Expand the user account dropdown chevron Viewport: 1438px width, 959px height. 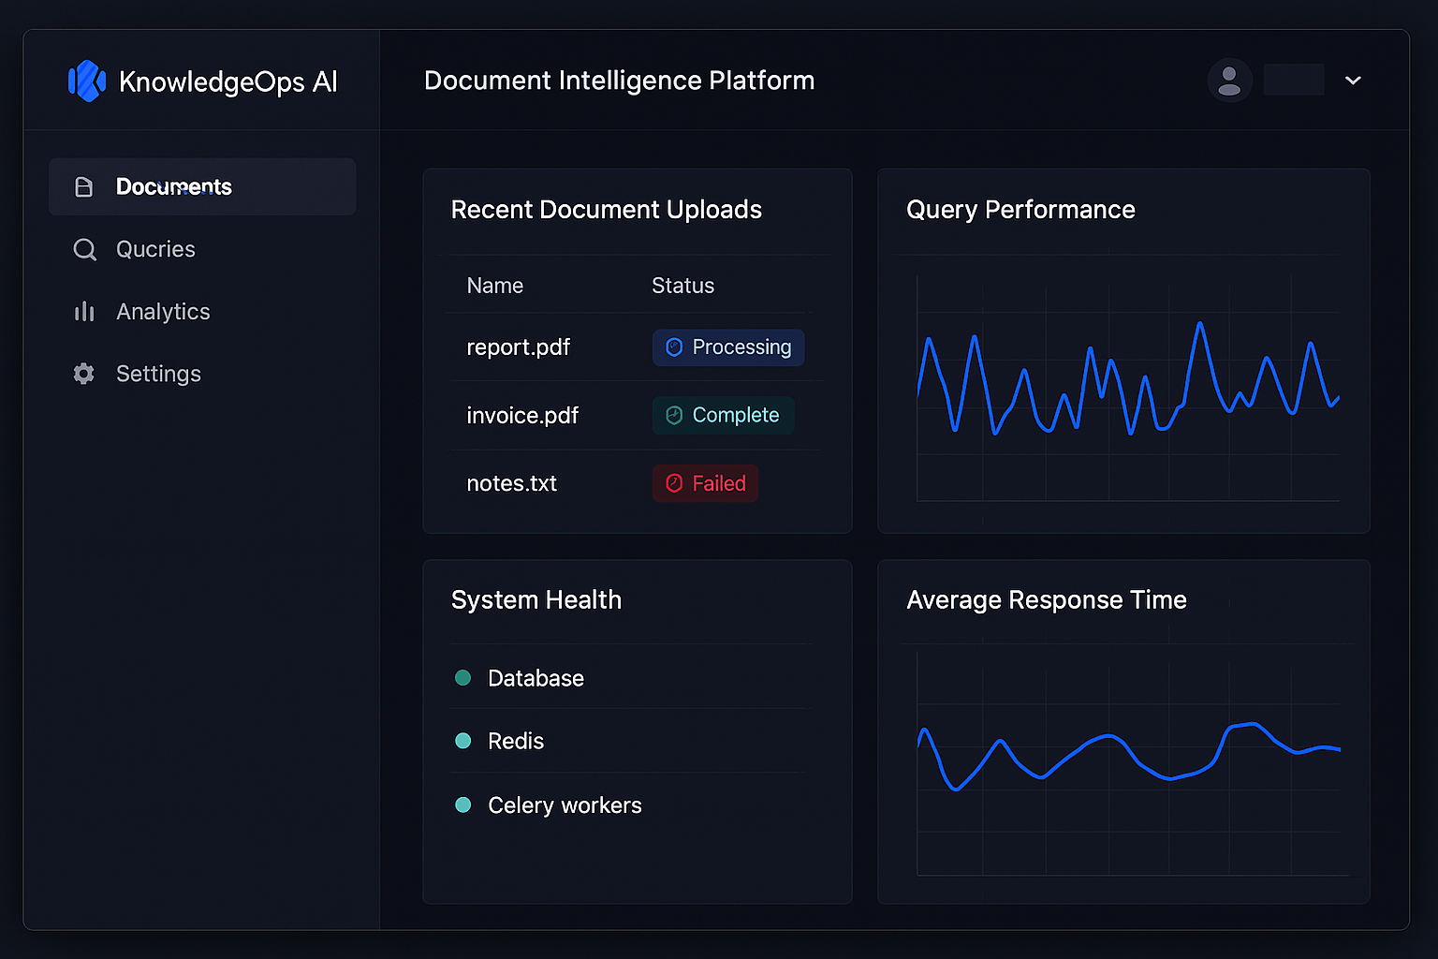(x=1353, y=81)
